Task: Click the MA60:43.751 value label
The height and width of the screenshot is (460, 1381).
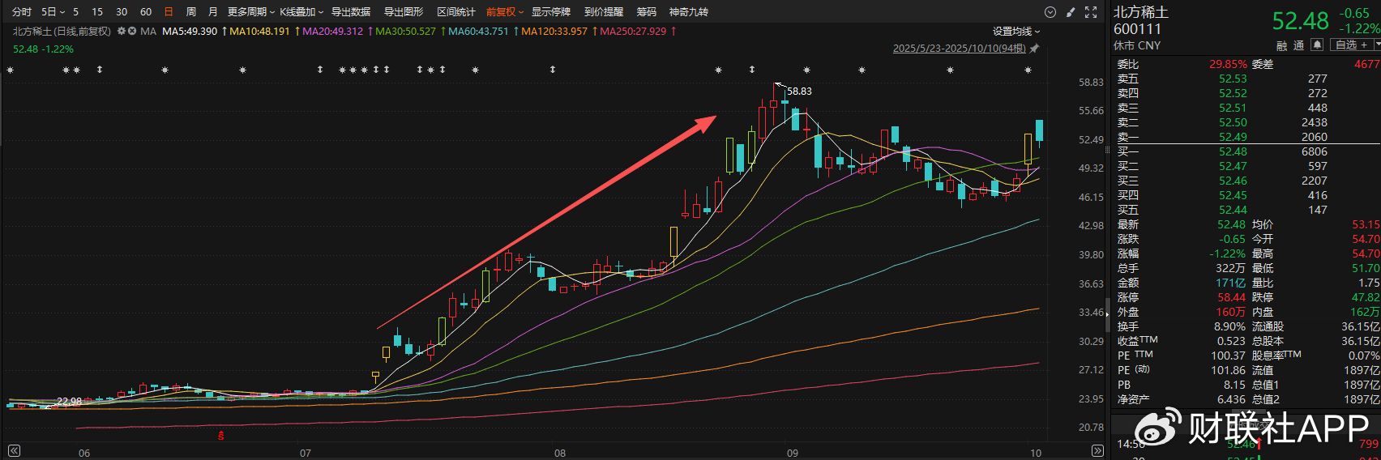Action: click(478, 32)
